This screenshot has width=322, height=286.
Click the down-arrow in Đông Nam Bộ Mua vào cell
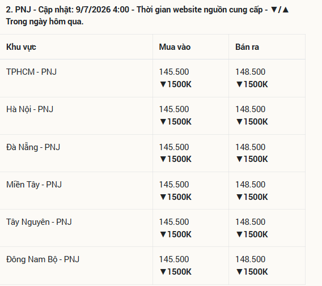click(x=163, y=272)
